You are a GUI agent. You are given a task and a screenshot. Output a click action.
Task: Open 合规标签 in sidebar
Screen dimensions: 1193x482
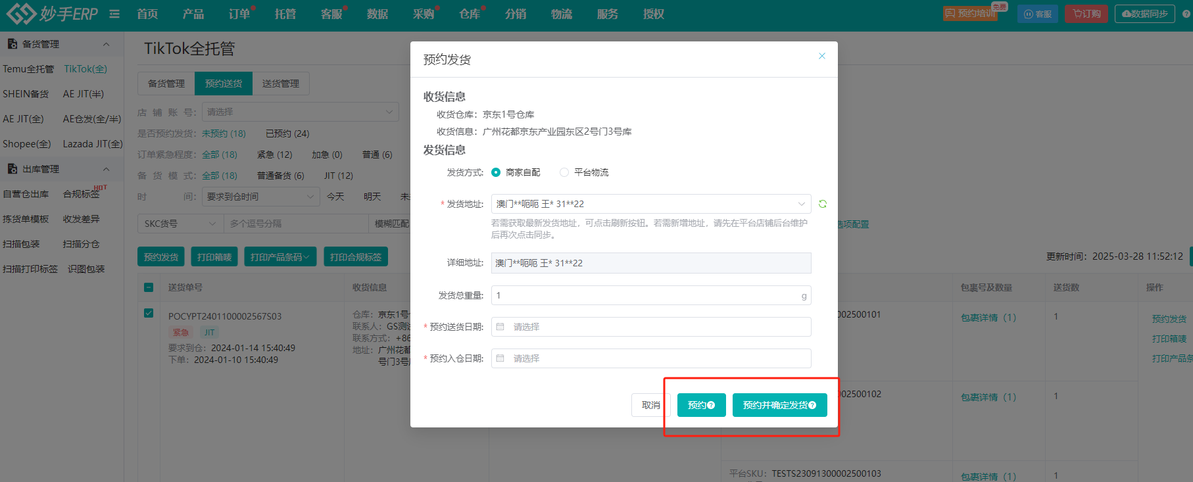click(82, 194)
